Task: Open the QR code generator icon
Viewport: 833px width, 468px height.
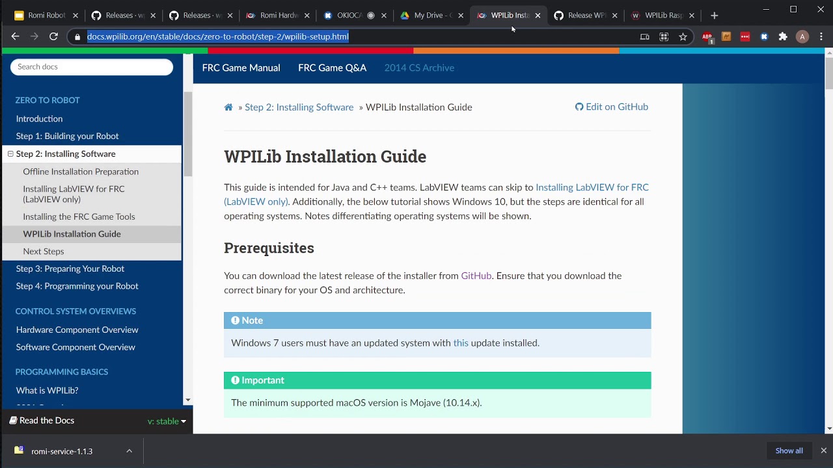Action: pyautogui.click(x=664, y=36)
